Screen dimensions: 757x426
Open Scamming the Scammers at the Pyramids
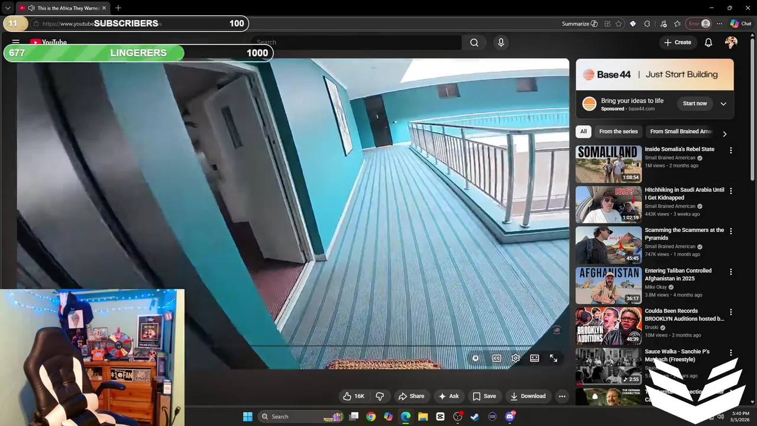[x=684, y=234]
